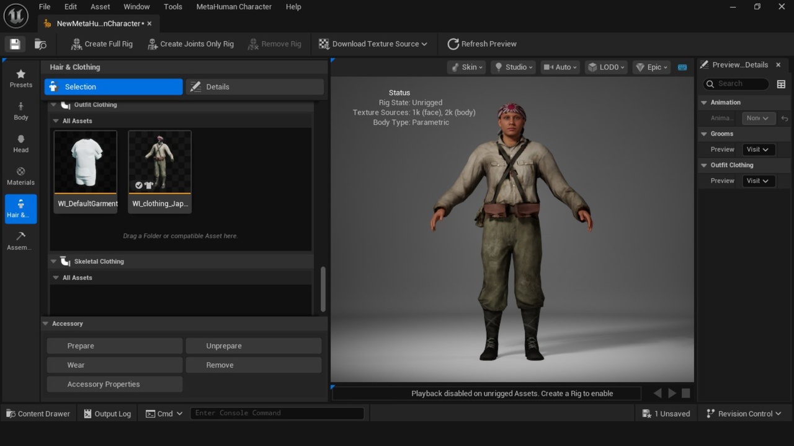This screenshot has width=794, height=446.
Task: Open the Cmd console type dropdown
Action: [x=164, y=414]
